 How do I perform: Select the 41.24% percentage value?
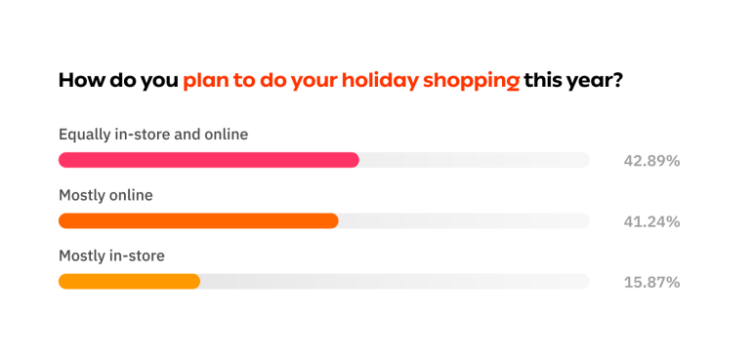(651, 221)
